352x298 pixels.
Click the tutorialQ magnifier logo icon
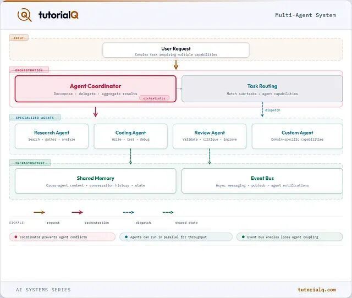pyautogui.click(x=24, y=15)
